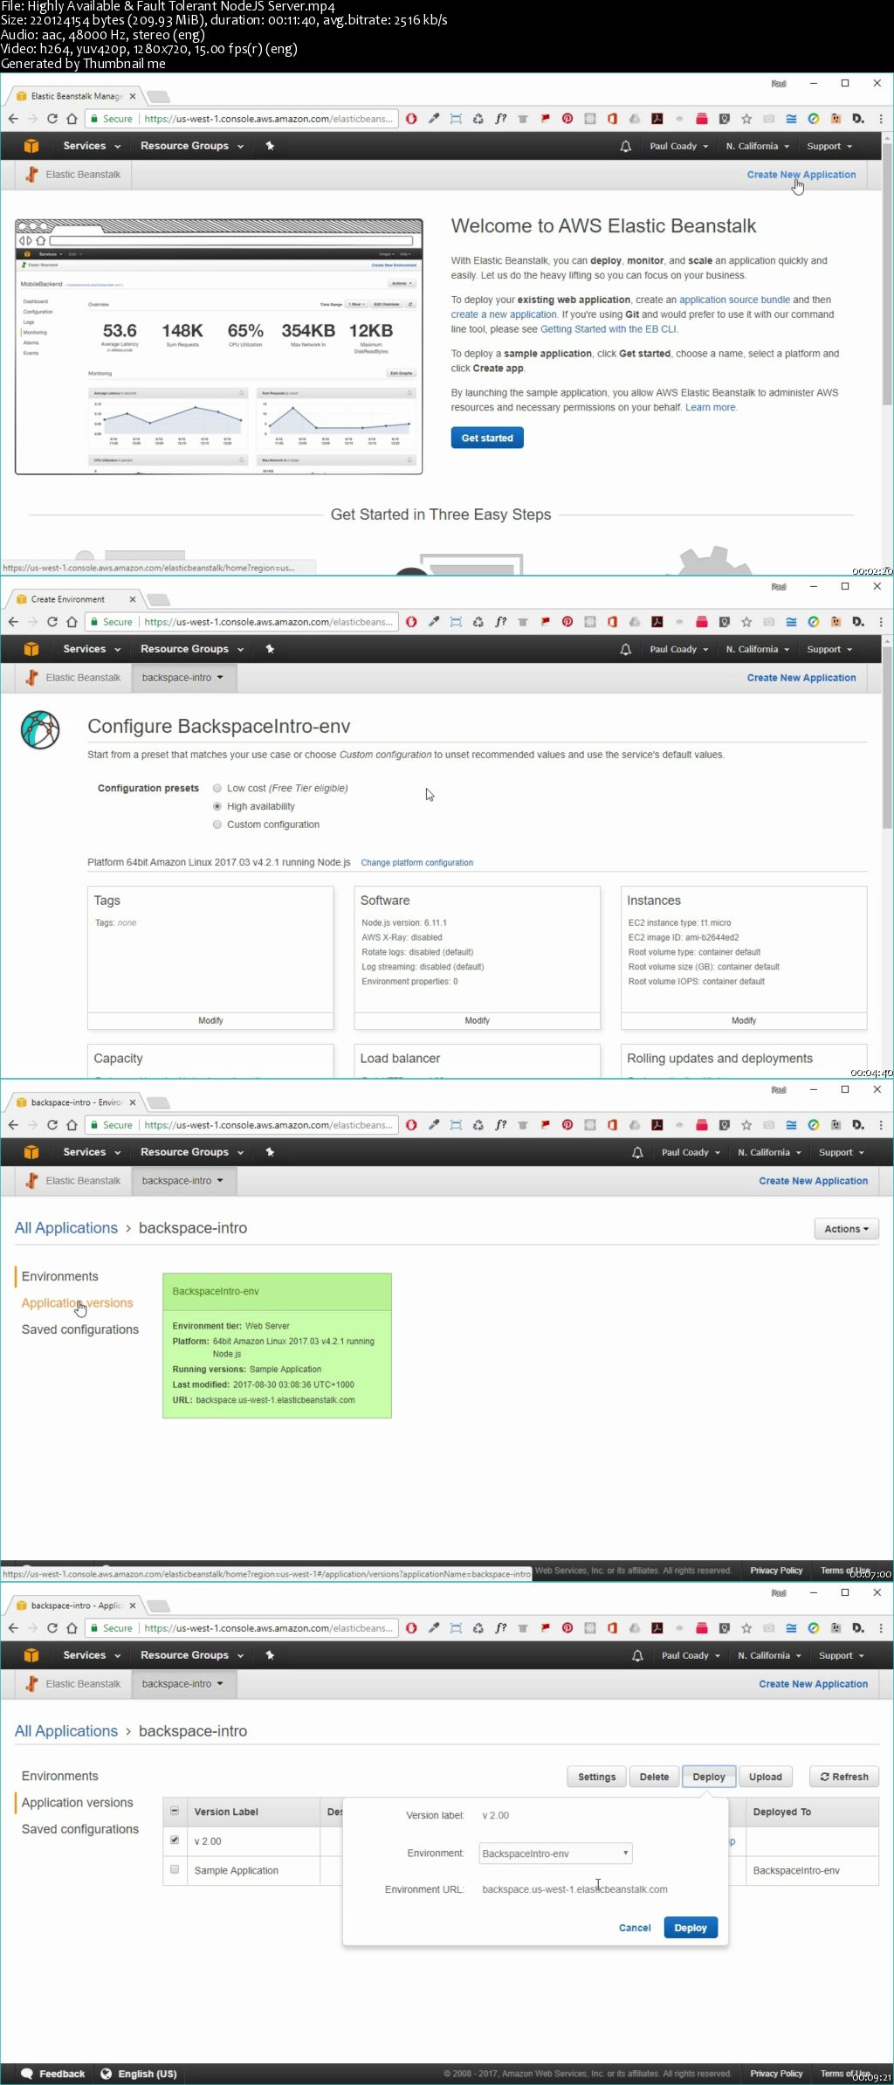Click Create New Application on the Welcome page

tap(801, 175)
